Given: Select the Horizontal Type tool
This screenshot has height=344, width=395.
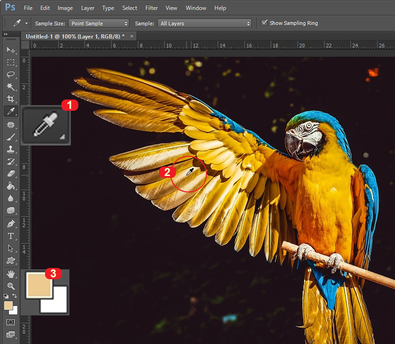Looking at the screenshot, I should 11,236.
